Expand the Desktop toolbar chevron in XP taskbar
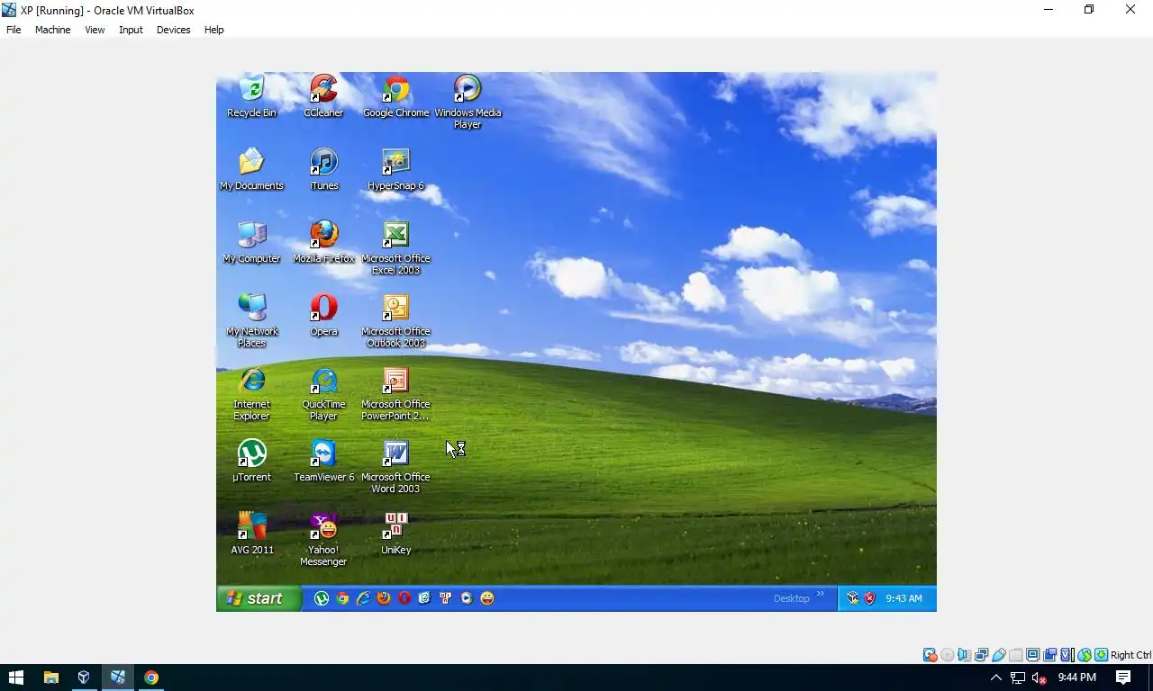Viewport: 1153px width, 691px height. [x=821, y=594]
